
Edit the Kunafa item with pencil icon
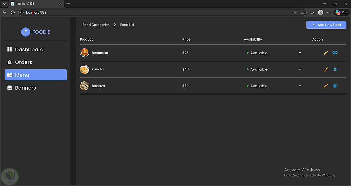coord(326,69)
